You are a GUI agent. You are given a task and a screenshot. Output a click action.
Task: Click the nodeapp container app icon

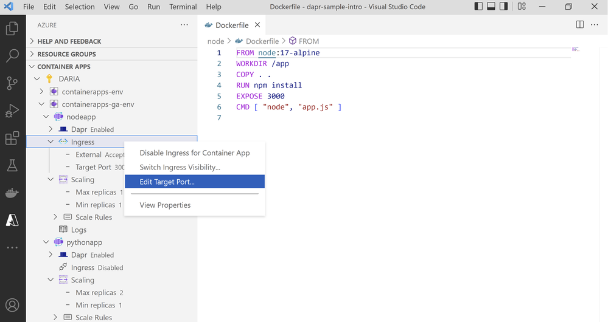pyautogui.click(x=58, y=117)
